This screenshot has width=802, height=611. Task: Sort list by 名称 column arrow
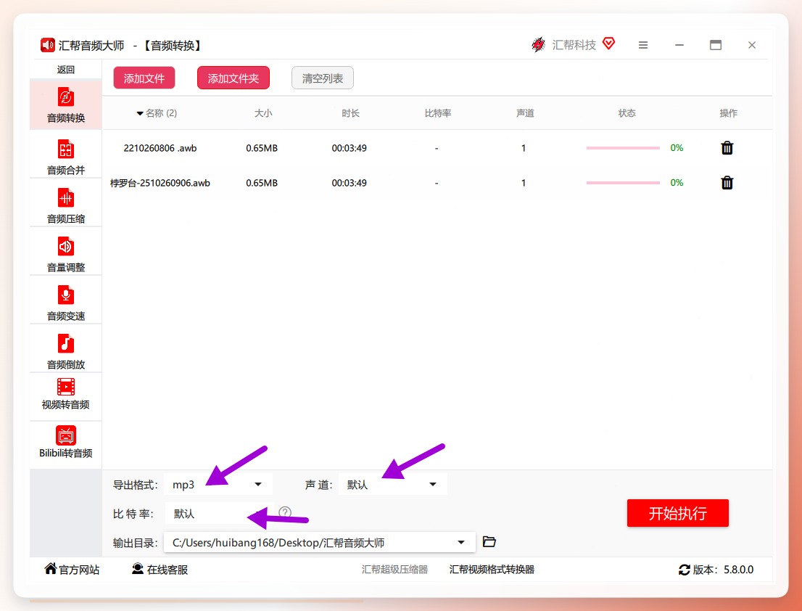click(x=140, y=113)
